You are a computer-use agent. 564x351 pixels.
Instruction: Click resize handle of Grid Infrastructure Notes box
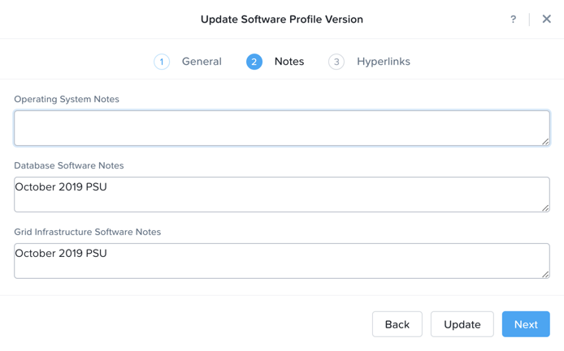tap(545, 274)
